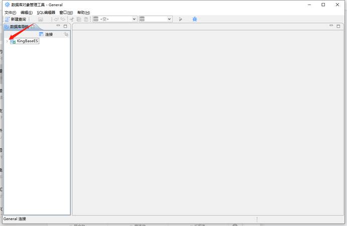Viewport: 347px width, 226px height.
Task: Maximize the database navigator panel
Action: 65,26
